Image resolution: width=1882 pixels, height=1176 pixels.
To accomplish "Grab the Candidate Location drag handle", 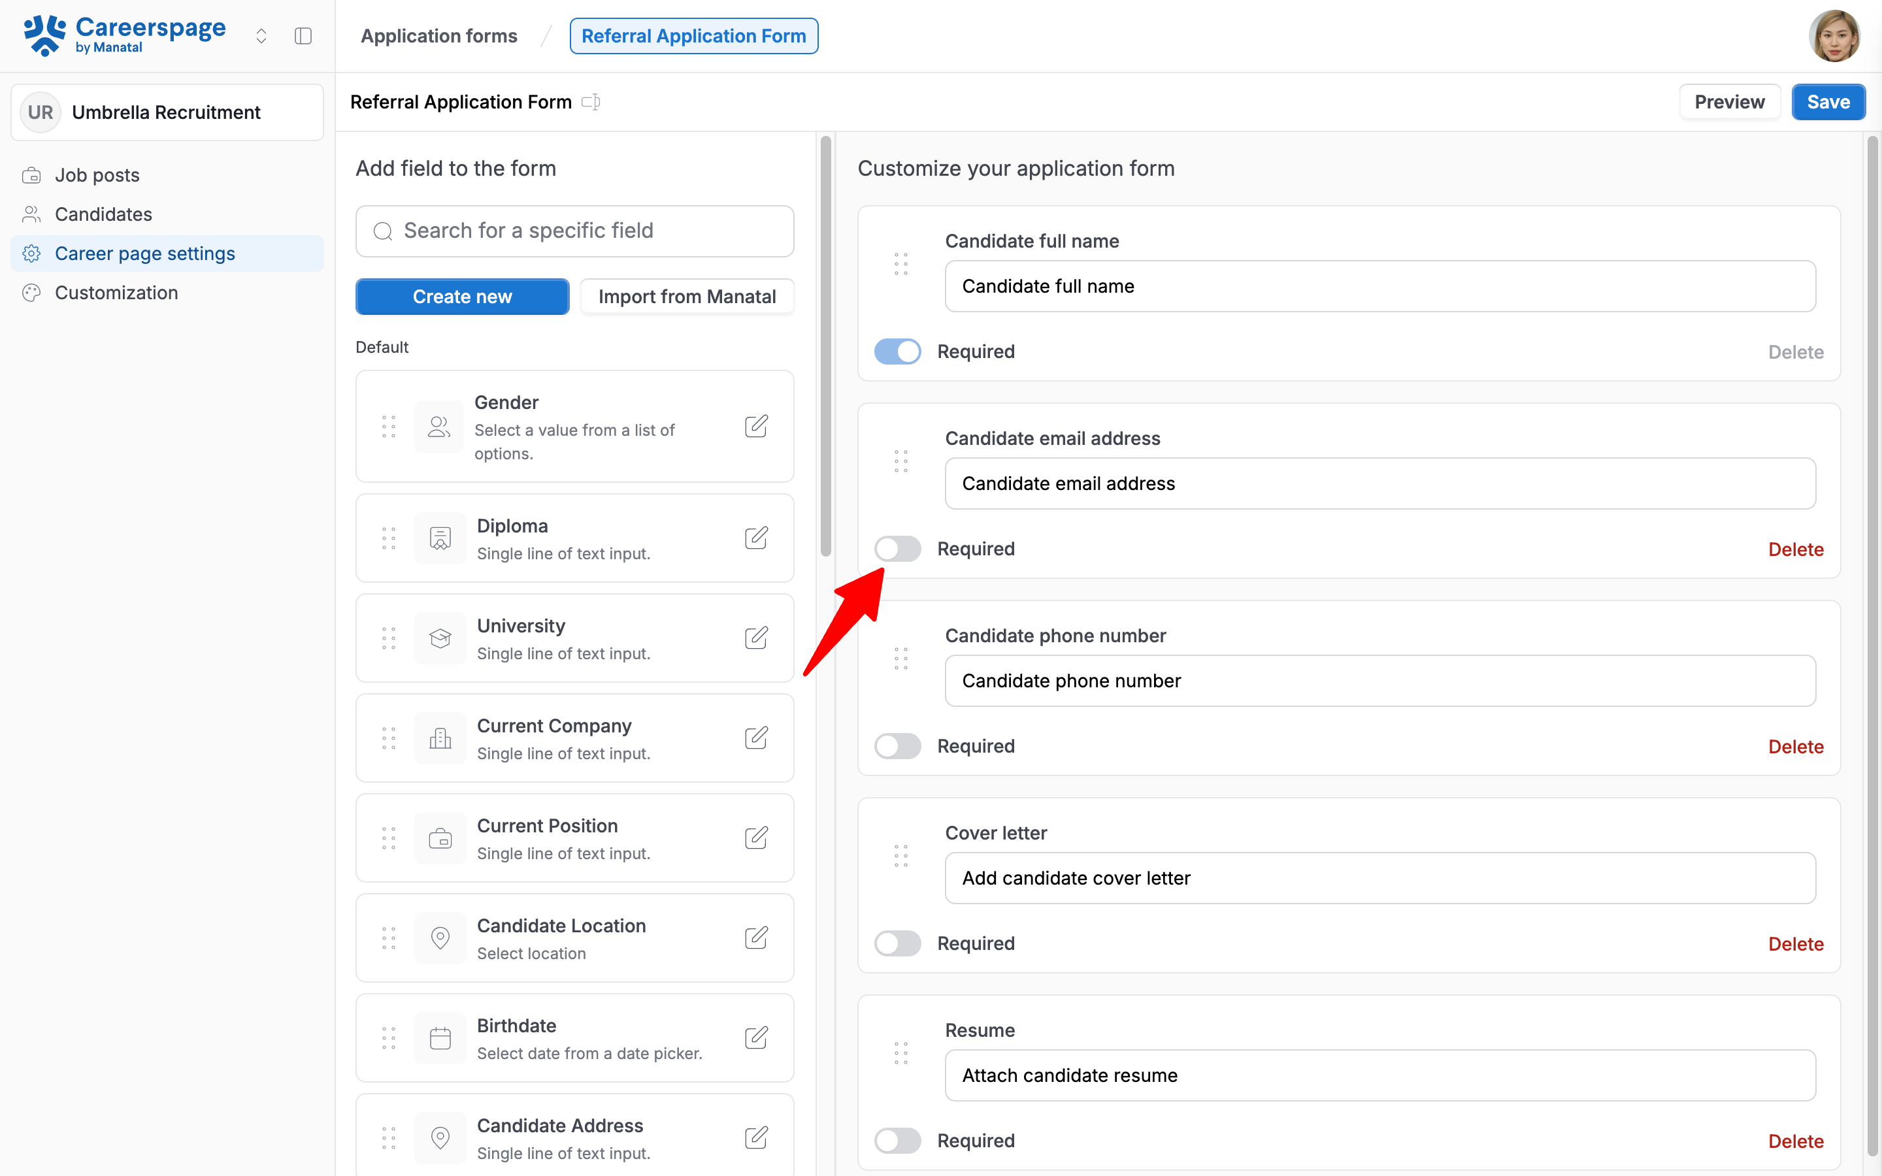I will (x=389, y=938).
